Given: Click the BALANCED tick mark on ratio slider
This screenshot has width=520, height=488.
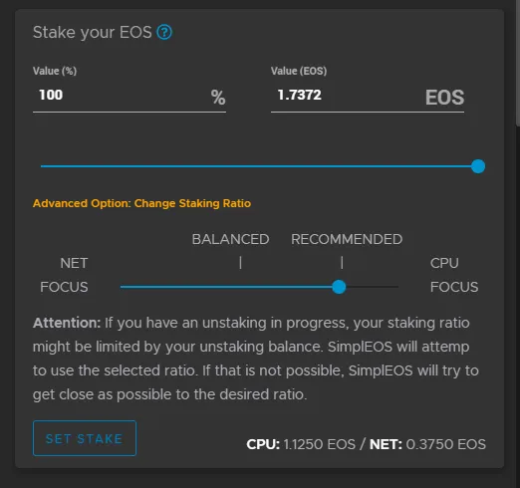Looking at the screenshot, I should (240, 263).
